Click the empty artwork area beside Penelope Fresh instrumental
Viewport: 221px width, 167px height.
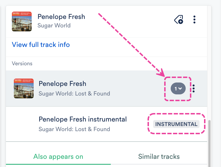[24, 124]
